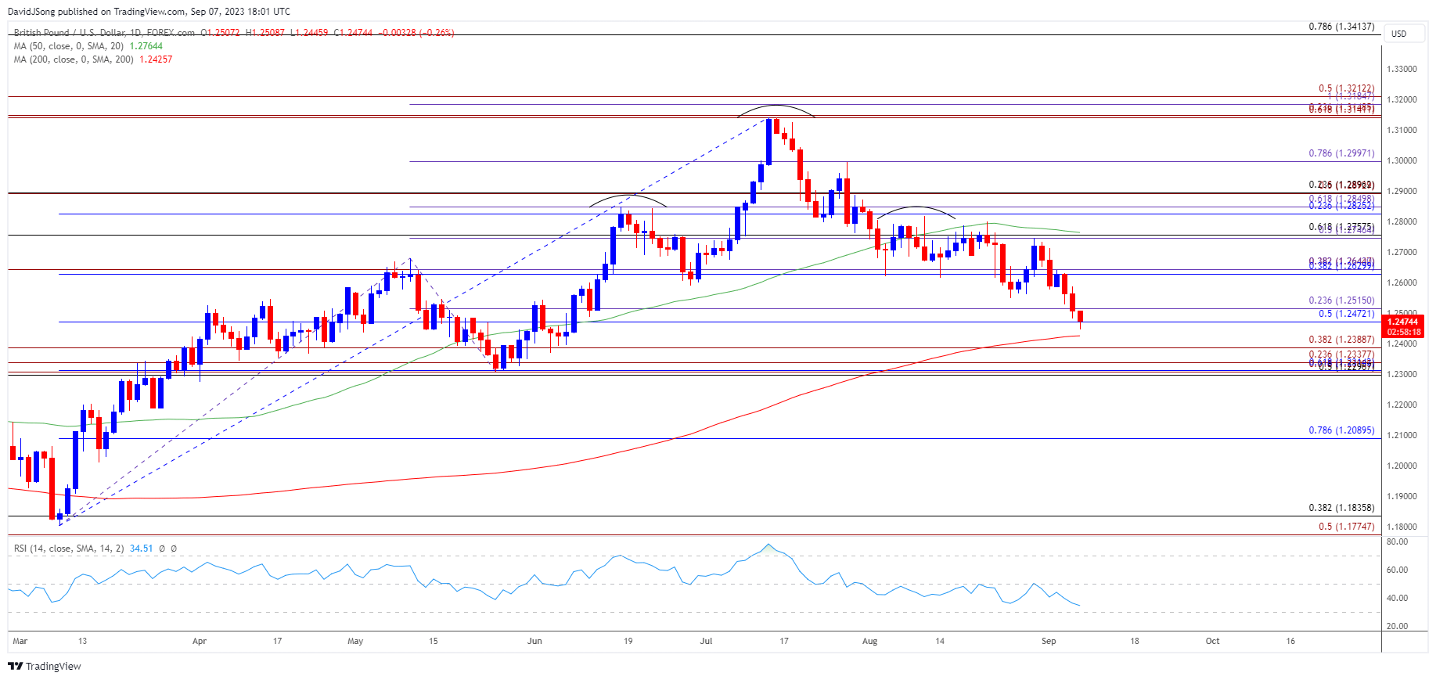Click the 0.236 (1.25150) Fibonacci label
Screen dimensions: 1436x680
1341,300
